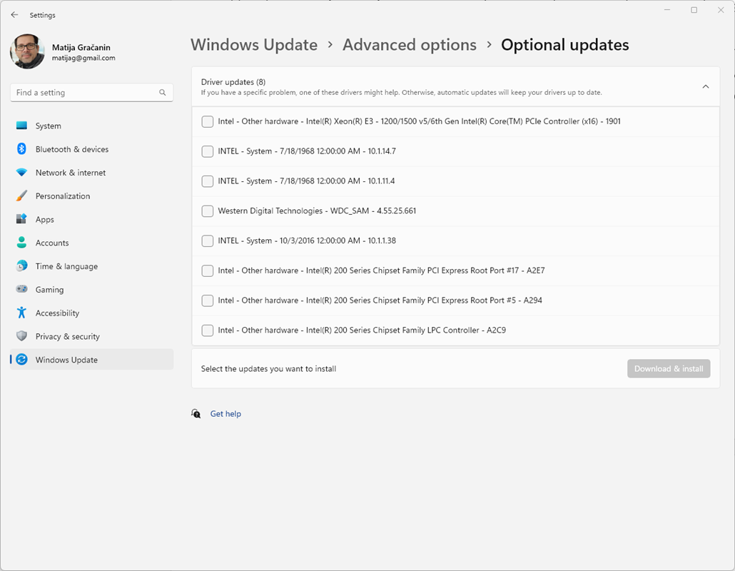Image resolution: width=735 pixels, height=571 pixels.
Task: Collapse the Driver updates section chevron
Action: pos(706,87)
